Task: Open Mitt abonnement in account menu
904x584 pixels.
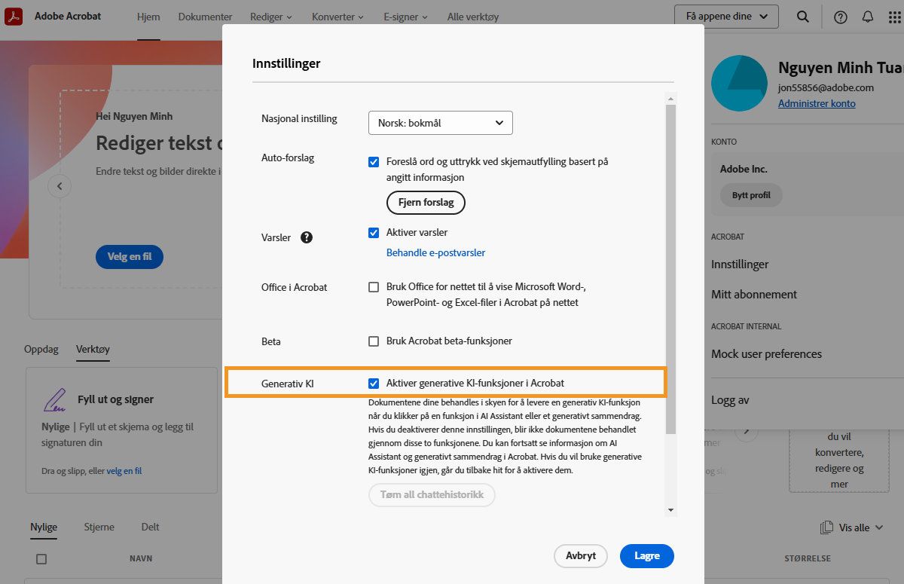Action: coord(754,295)
